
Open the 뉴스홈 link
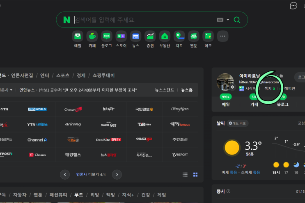coord(187,90)
